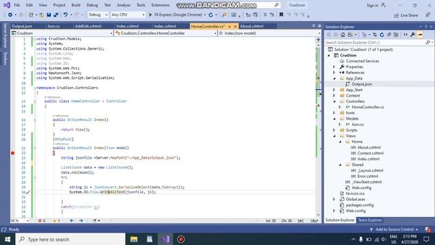
Task: Open the Build menu
Action: pyautogui.click(x=75, y=5)
